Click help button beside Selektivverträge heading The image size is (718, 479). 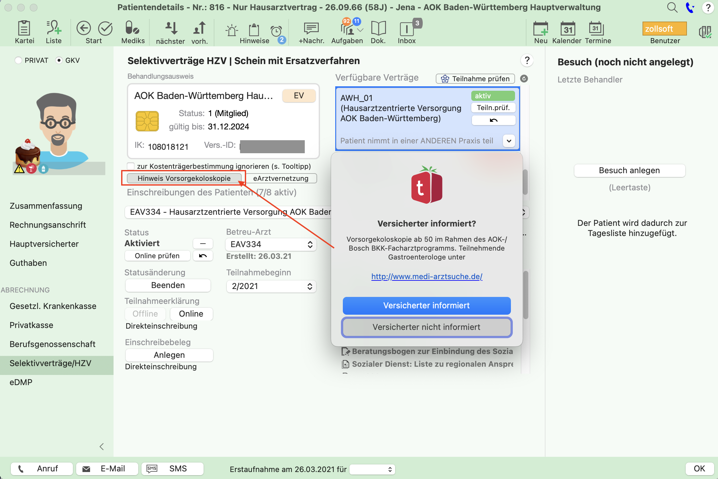527,60
